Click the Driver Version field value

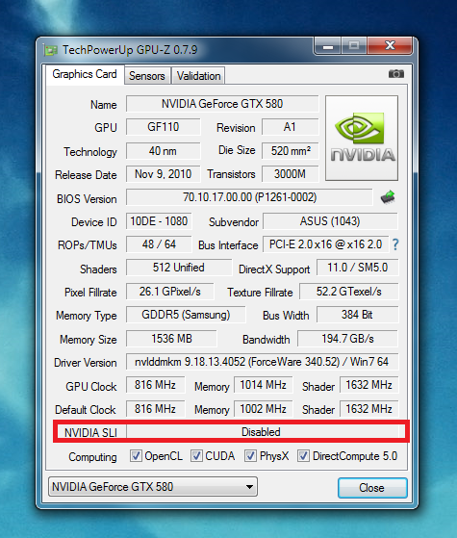point(262,362)
